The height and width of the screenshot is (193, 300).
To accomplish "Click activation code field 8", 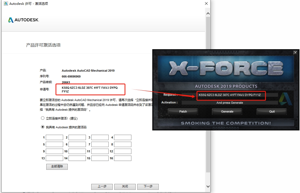I will pyautogui.click(x=123, y=144).
